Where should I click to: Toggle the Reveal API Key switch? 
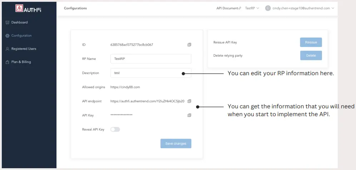point(115,129)
